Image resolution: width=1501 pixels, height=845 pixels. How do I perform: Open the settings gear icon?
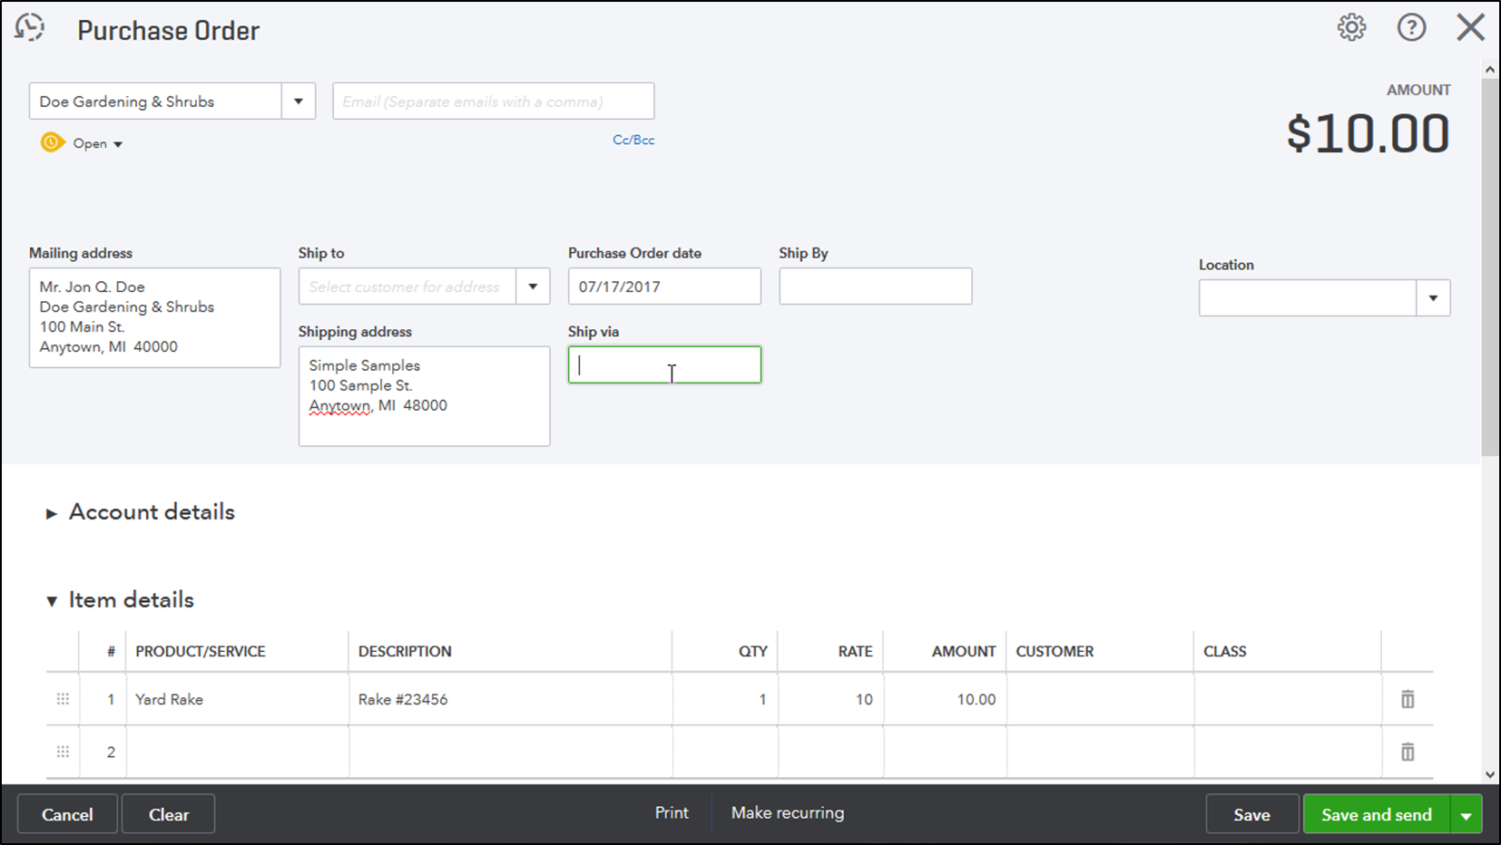1351,27
